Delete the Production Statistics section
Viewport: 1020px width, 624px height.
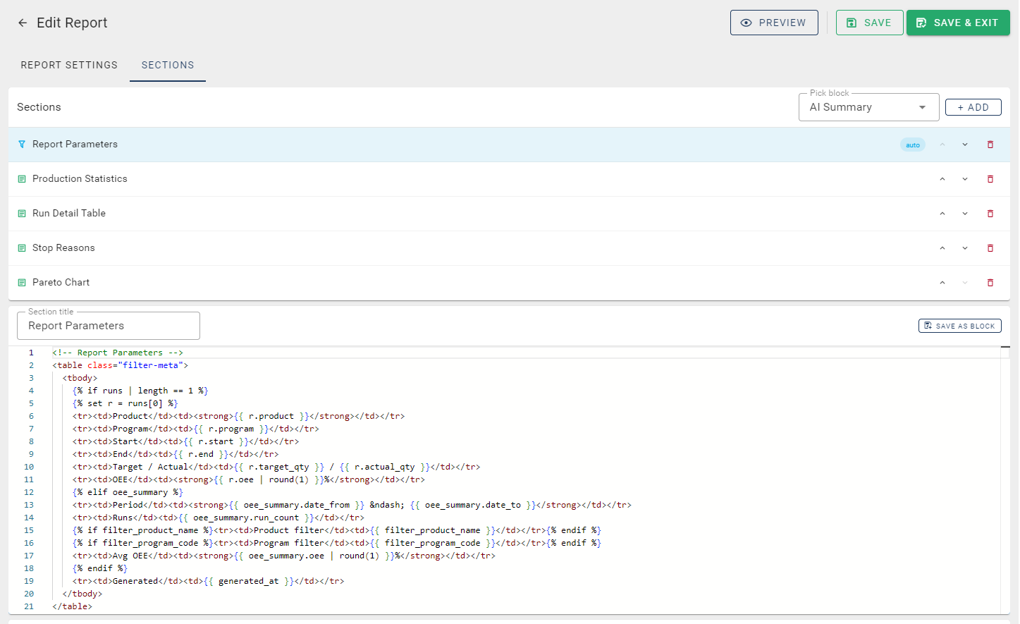990,179
